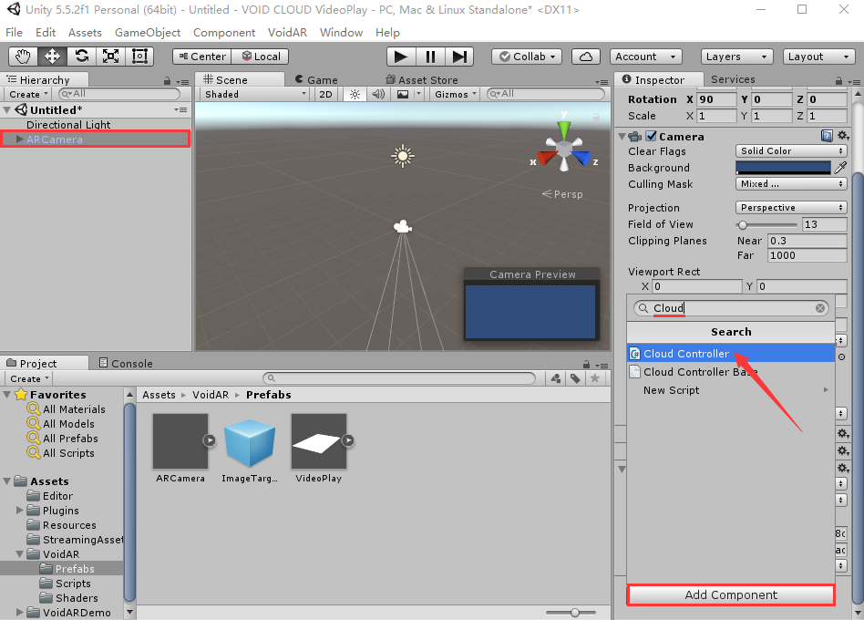Open the Cloud services button

[x=586, y=57]
